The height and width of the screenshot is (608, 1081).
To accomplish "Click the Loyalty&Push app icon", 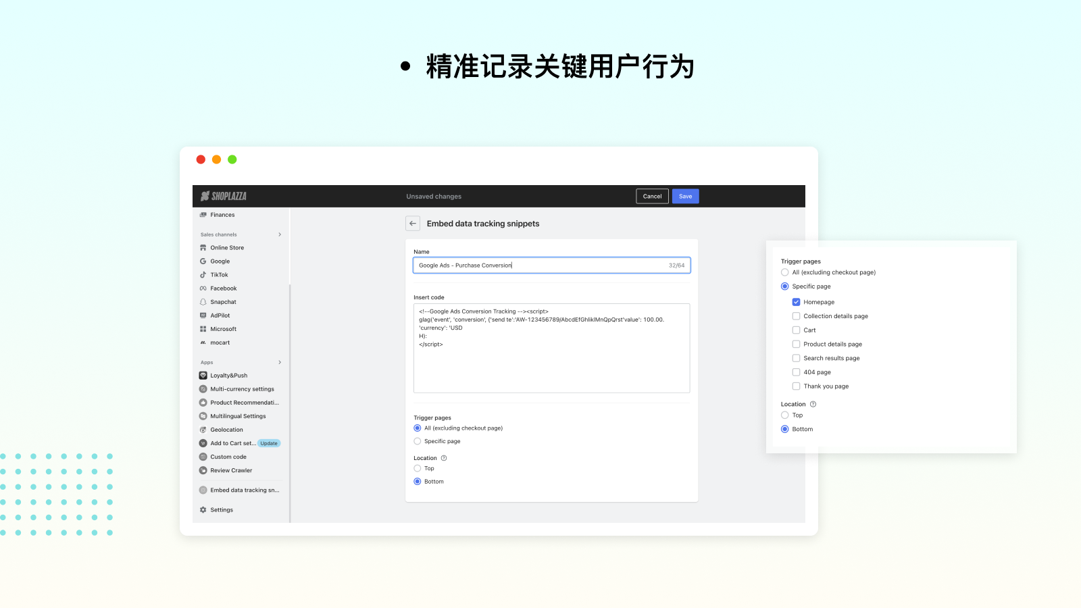I will (203, 376).
